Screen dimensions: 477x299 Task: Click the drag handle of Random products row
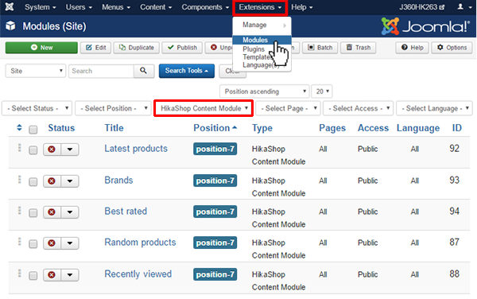tap(19, 242)
